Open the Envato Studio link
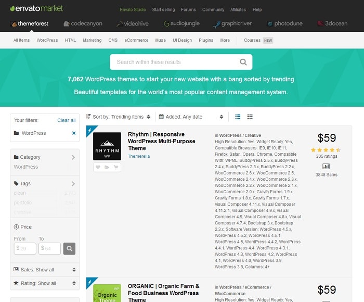The height and width of the screenshot is (302, 364). (x=133, y=10)
